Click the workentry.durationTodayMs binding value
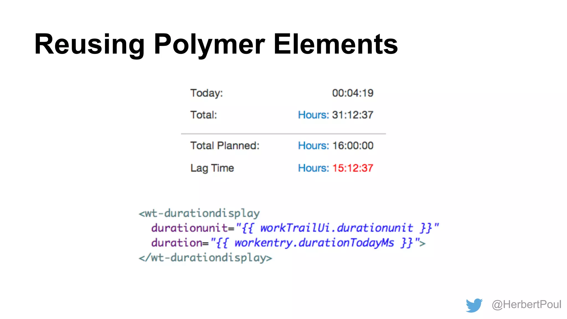This screenshot has width=567, height=319. point(315,243)
